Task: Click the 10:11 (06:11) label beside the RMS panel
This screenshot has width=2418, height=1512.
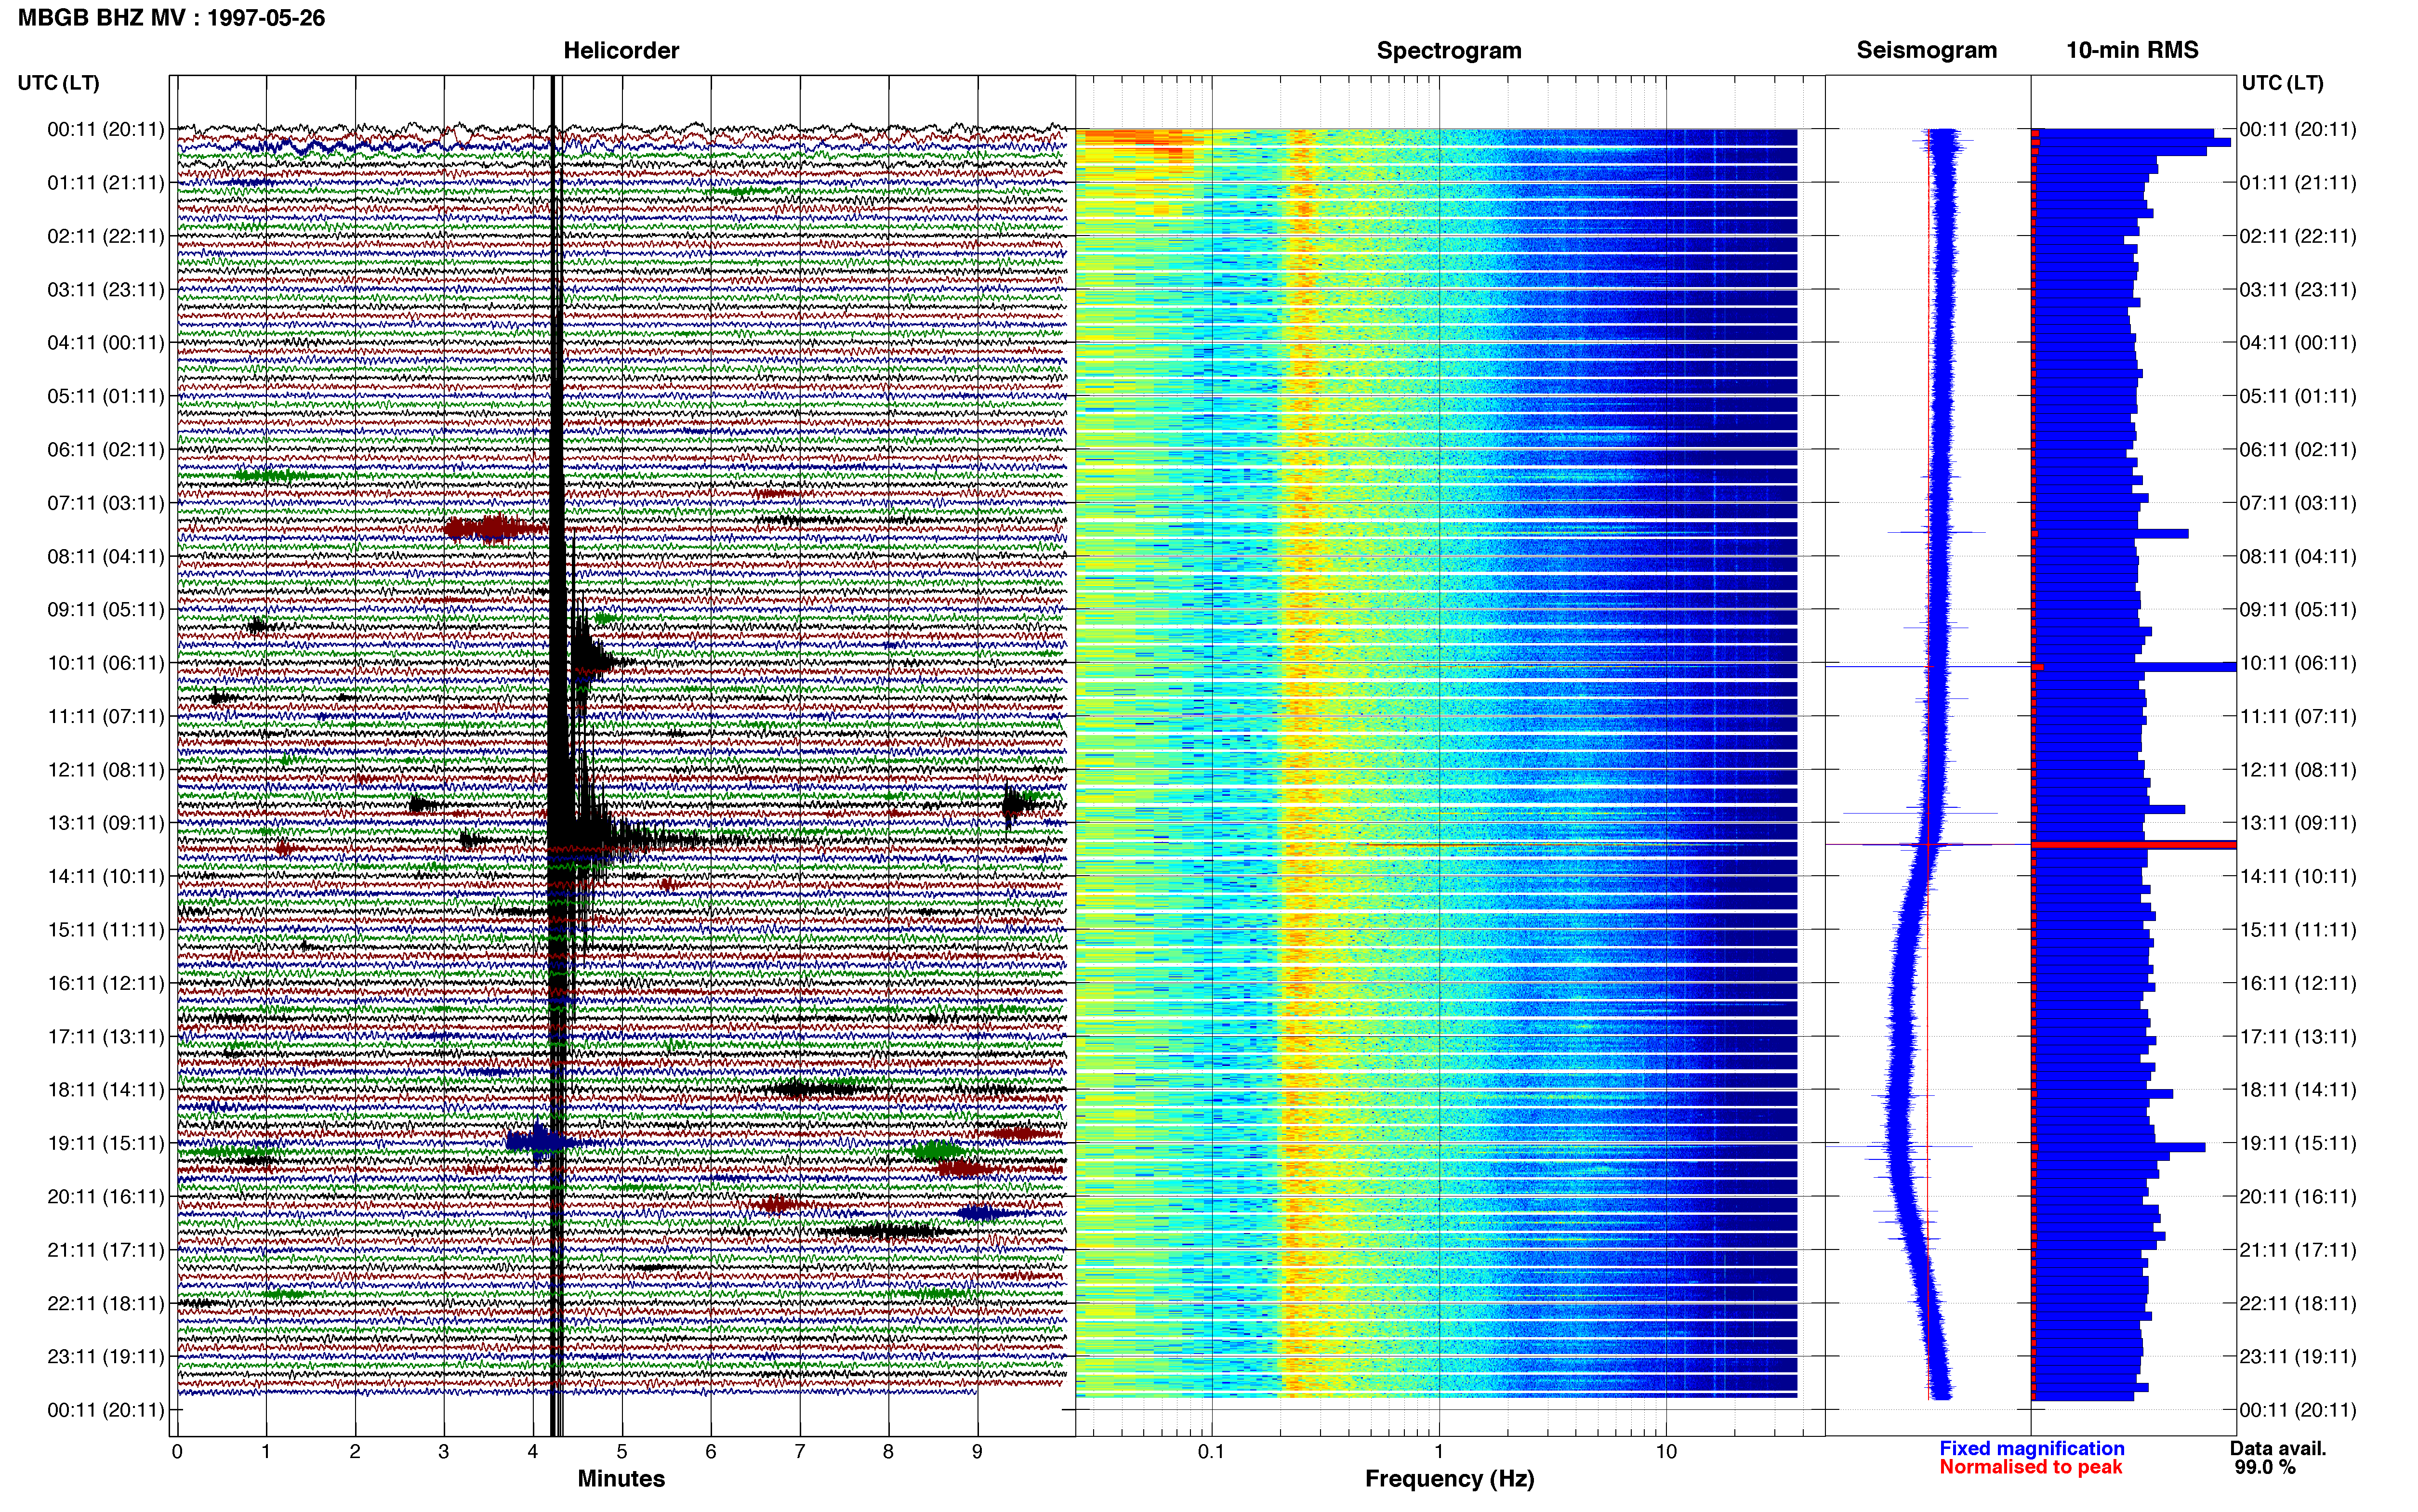Action: click(x=2298, y=663)
